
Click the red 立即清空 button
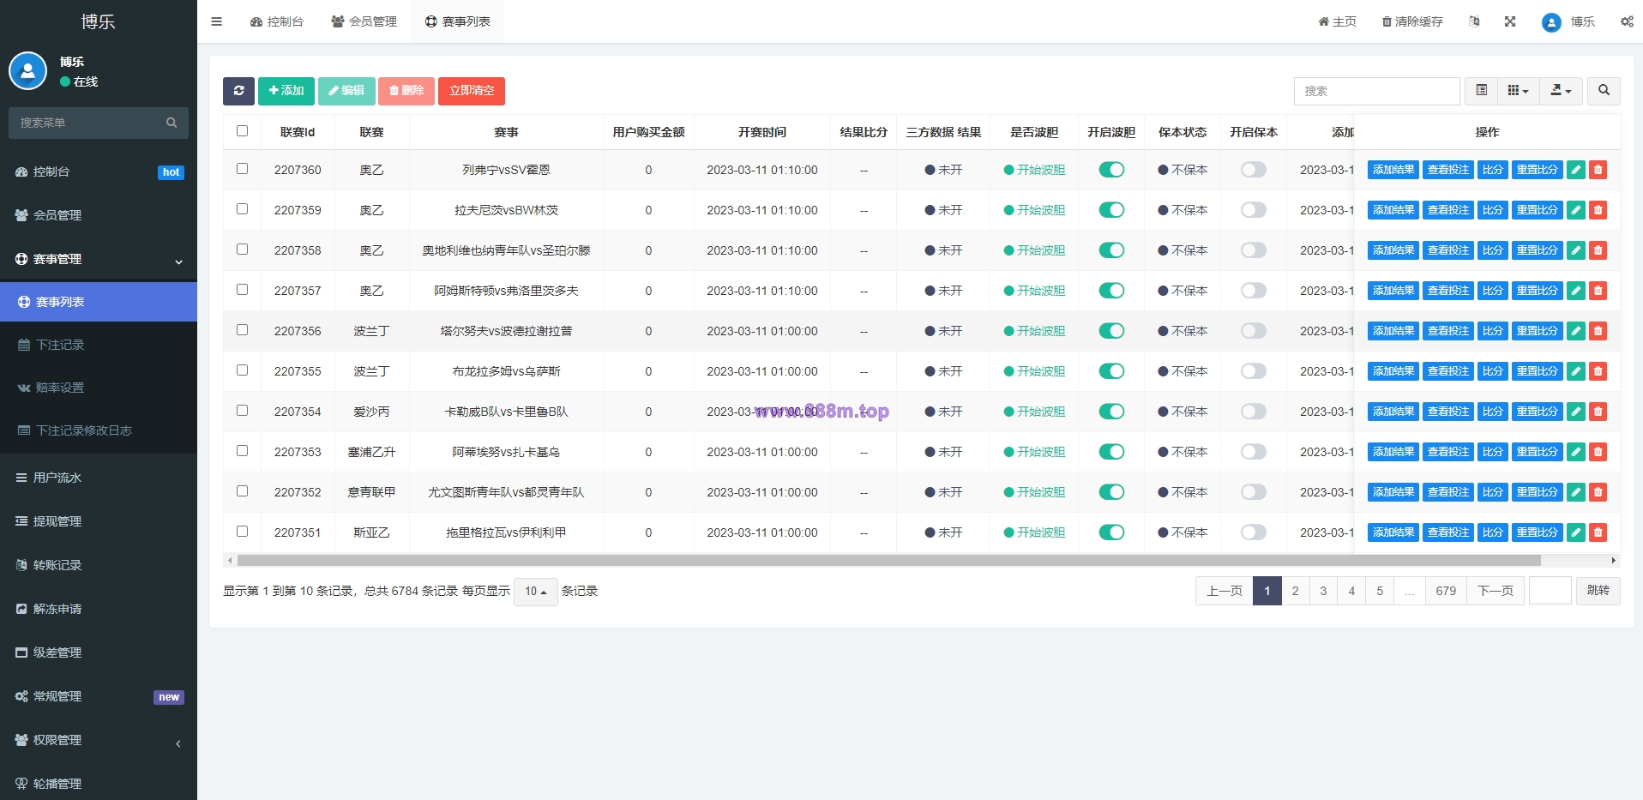click(472, 91)
